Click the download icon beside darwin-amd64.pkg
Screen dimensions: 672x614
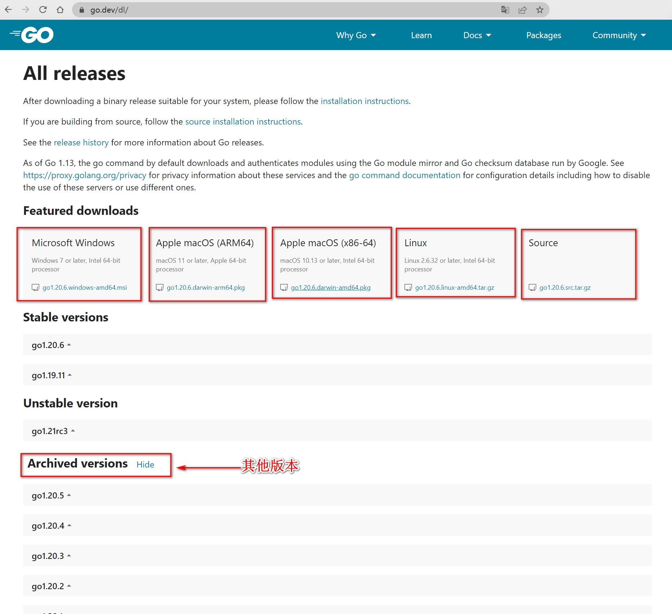[284, 287]
